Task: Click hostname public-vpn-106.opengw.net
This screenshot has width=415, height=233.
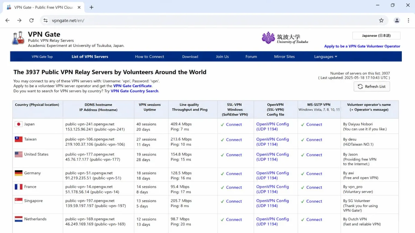Action: coord(90,139)
